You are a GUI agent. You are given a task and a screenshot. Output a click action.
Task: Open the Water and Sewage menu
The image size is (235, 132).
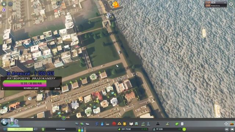point(102,124)
